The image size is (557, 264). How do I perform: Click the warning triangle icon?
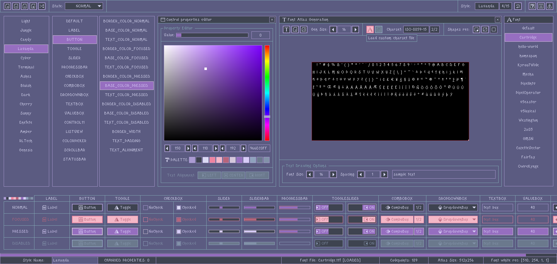pos(550,6)
